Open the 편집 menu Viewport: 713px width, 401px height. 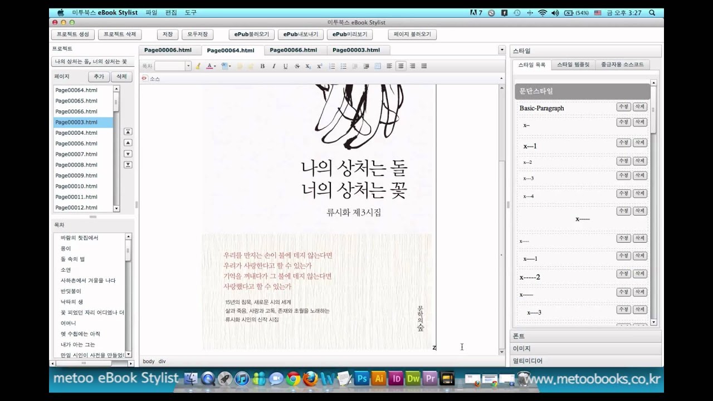pyautogui.click(x=171, y=13)
